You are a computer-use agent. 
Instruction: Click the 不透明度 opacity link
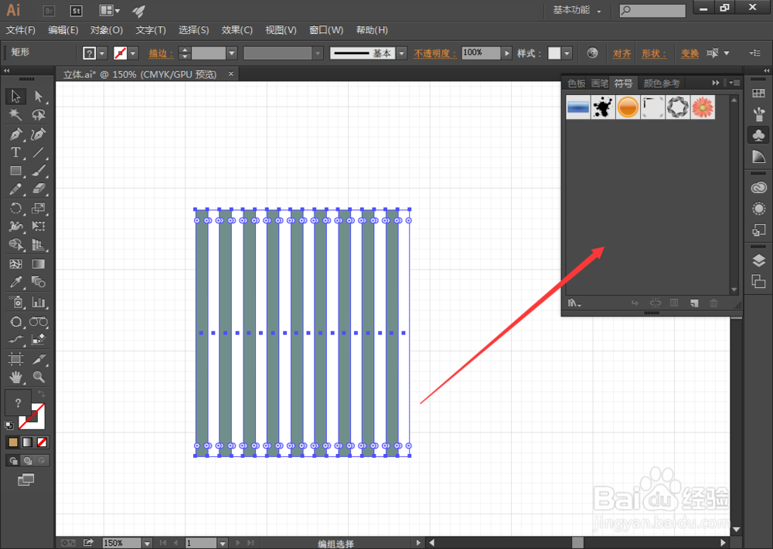coord(434,53)
